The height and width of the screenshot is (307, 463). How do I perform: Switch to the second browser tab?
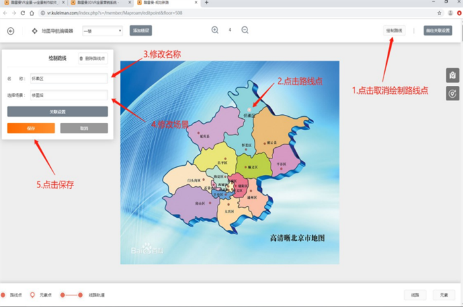pyautogui.click(x=101, y=3)
